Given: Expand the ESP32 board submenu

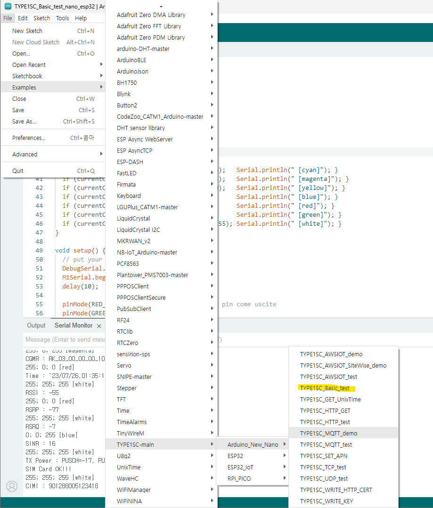Looking at the screenshot, I should coord(252,456).
